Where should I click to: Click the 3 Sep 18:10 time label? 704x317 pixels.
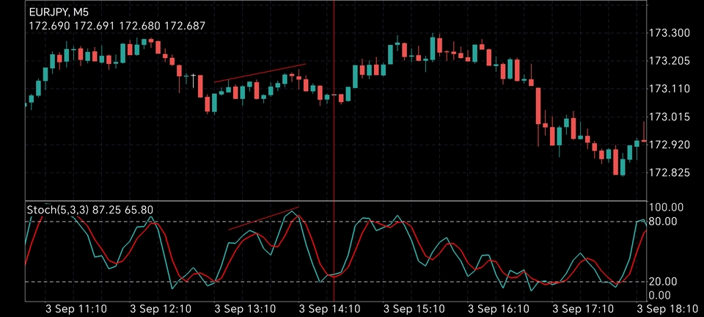[667, 309]
